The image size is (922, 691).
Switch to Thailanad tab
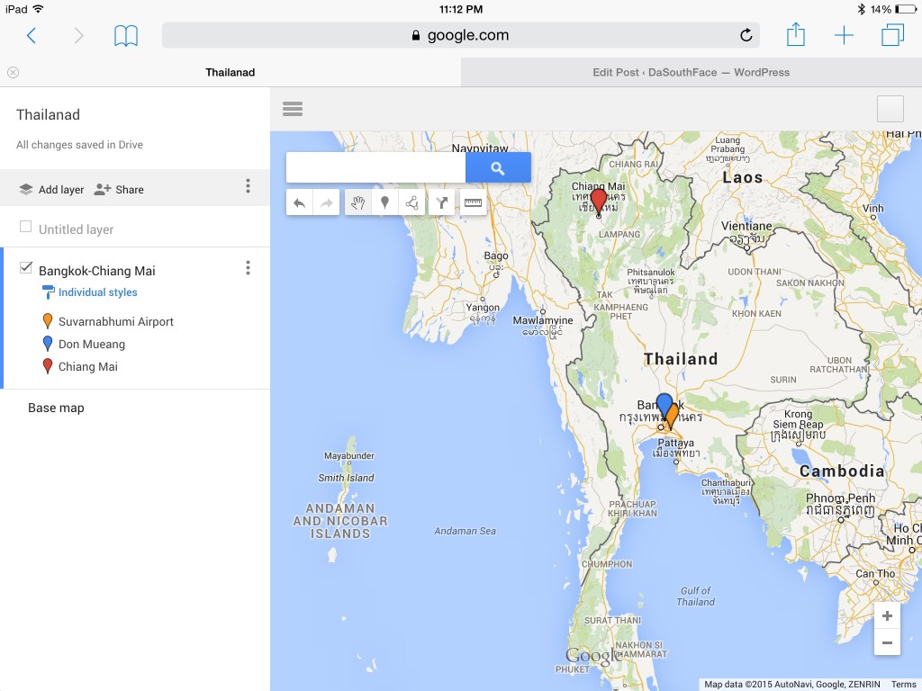[230, 72]
